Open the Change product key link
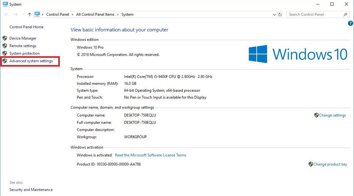Screen dimensions: 354x196 pos(330,164)
